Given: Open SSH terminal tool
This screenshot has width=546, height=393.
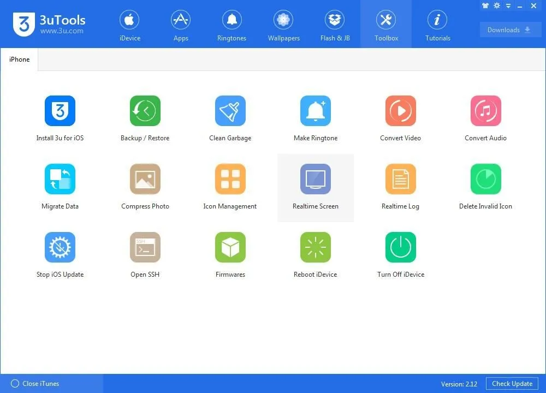Looking at the screenshot, I should pyautogui.click(x=145, y=248).
